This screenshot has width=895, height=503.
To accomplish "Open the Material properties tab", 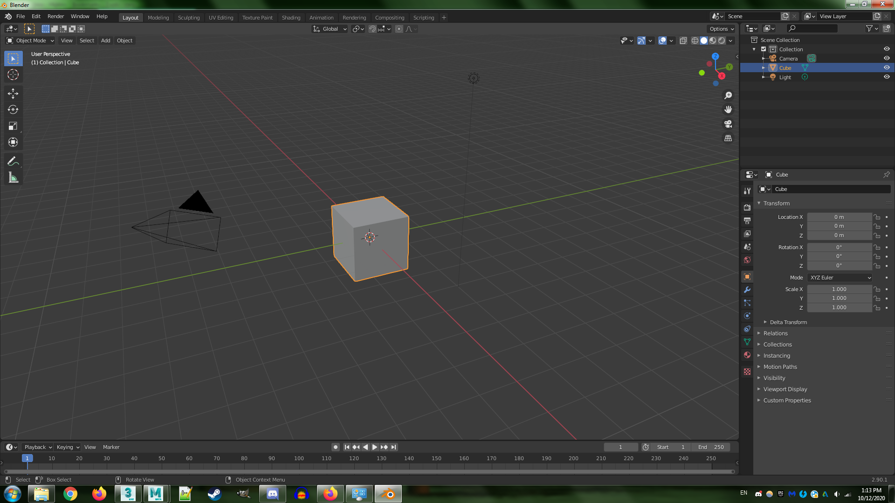I will (747, 355).
